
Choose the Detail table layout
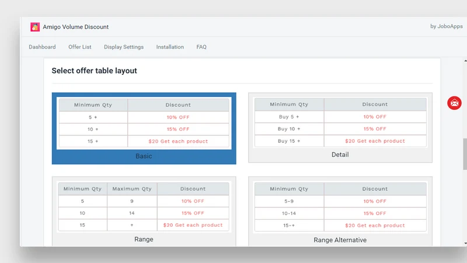pos(340,127)
